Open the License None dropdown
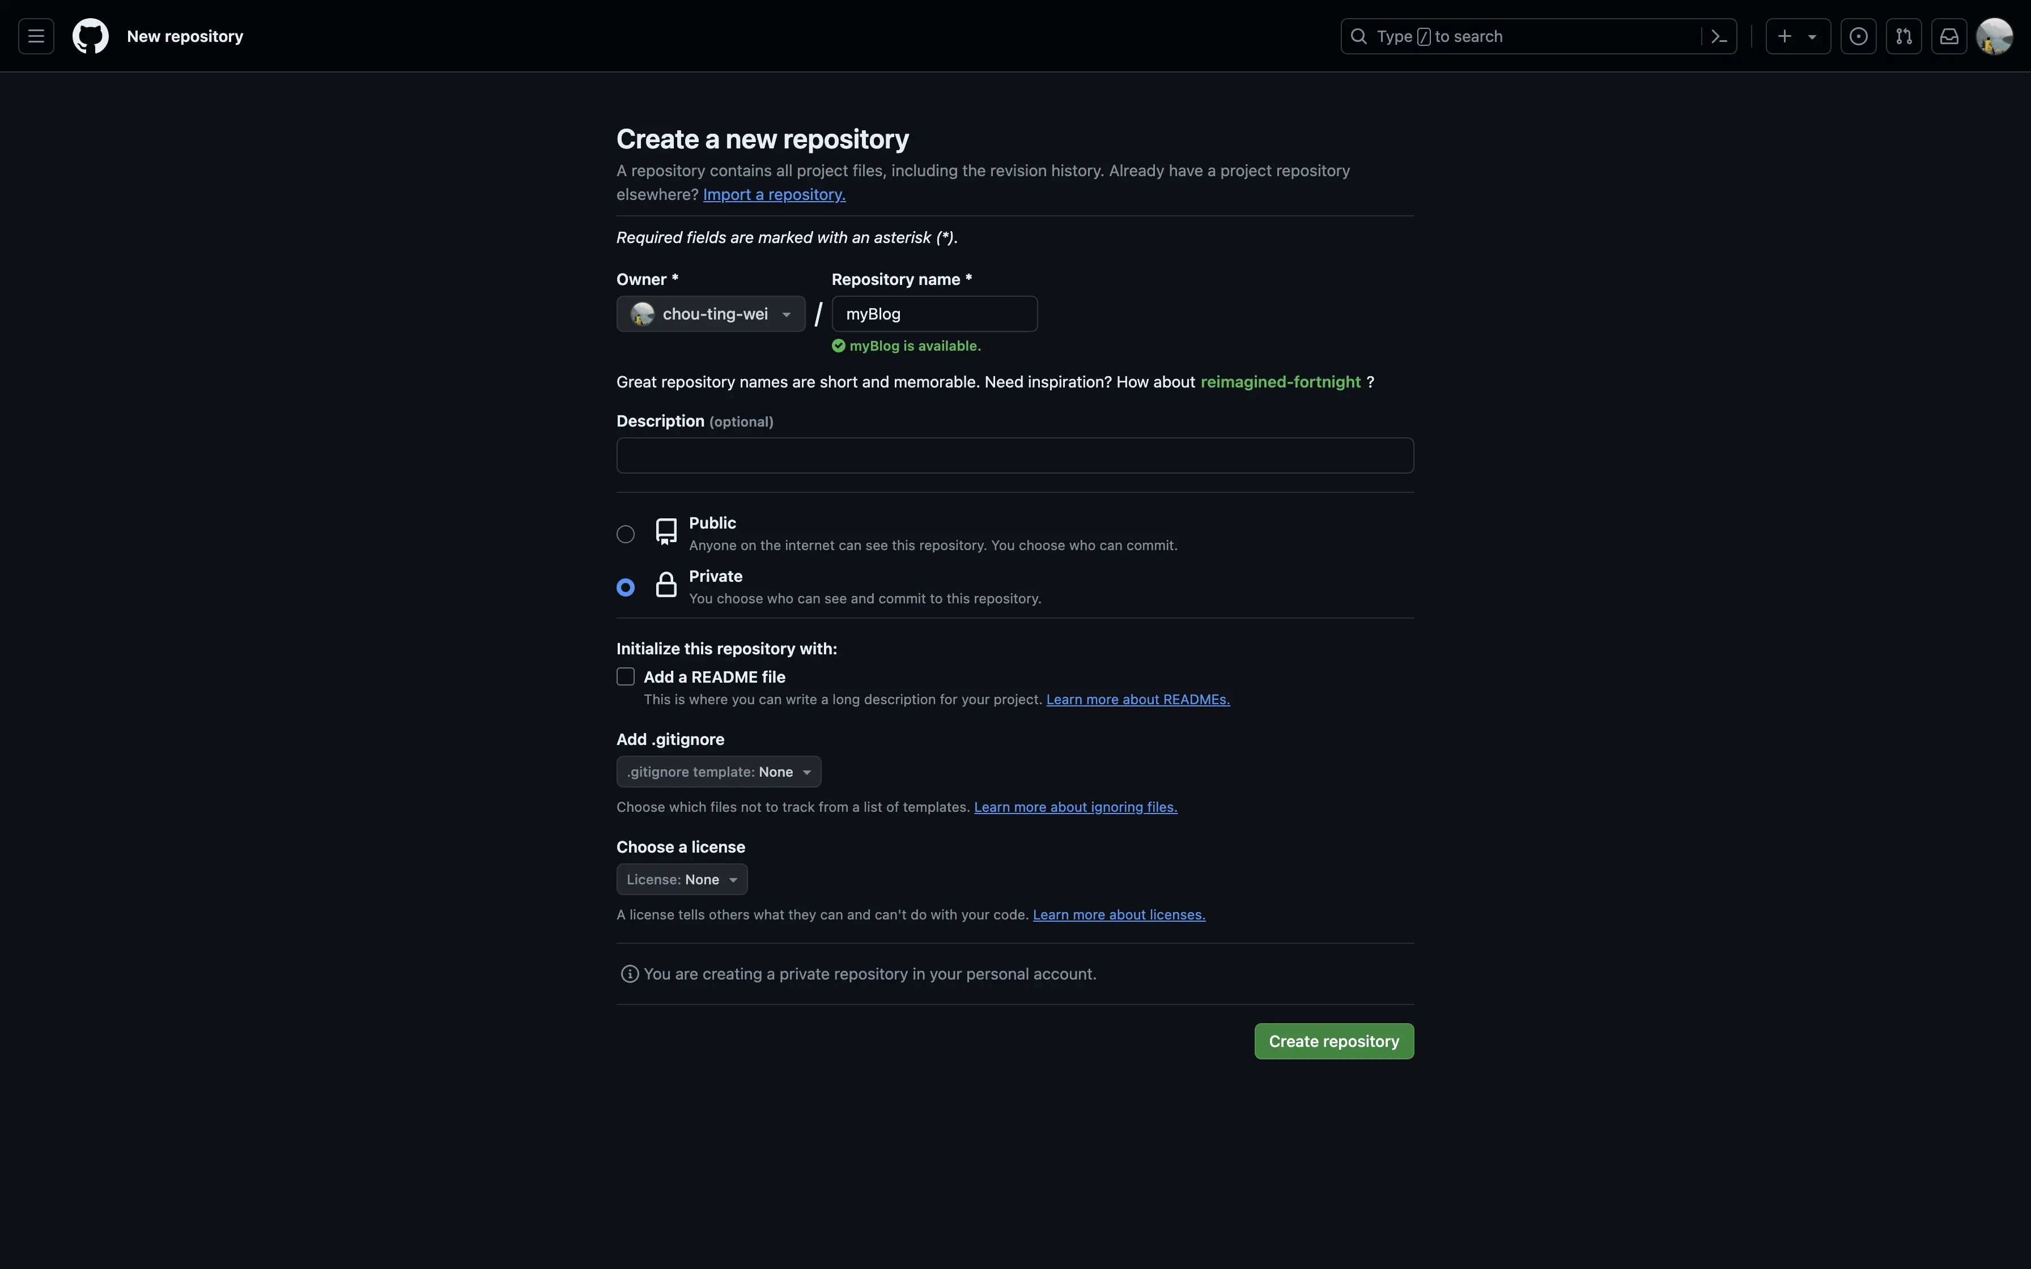Screen dimensions: 2031x1269 point(682,879)
